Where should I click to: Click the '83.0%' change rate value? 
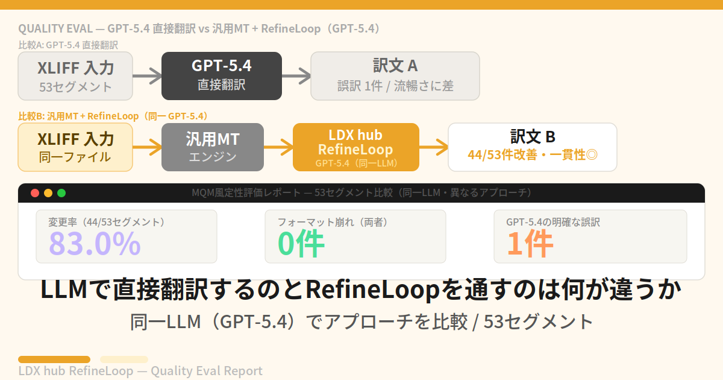coord(95,244)
